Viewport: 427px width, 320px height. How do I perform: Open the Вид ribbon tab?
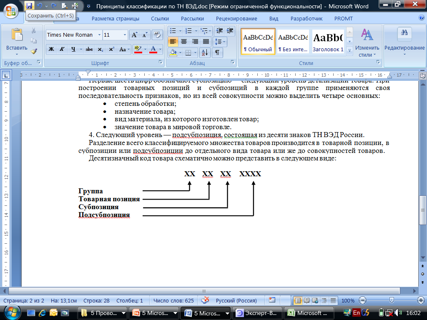point(274,18)
